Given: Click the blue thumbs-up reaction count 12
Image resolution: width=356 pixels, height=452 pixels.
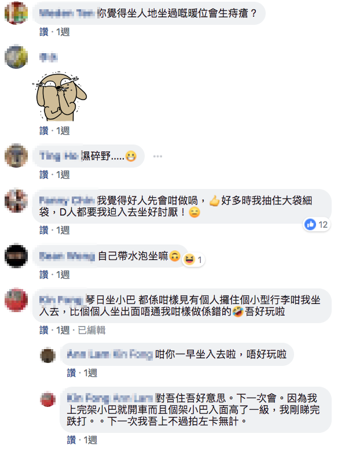Looking at the screenshot, I should tap(317, 224).
